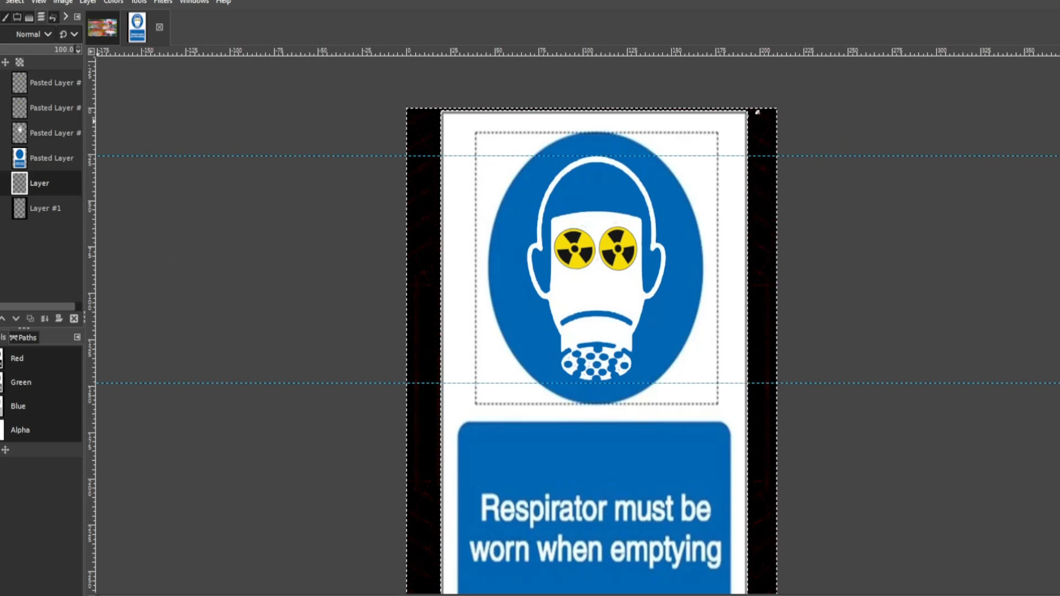The width and height of the screenshot is (1060, 596).
Task: Select the Alpha channel
Action: pyautogui.click(x=41, y=430)
